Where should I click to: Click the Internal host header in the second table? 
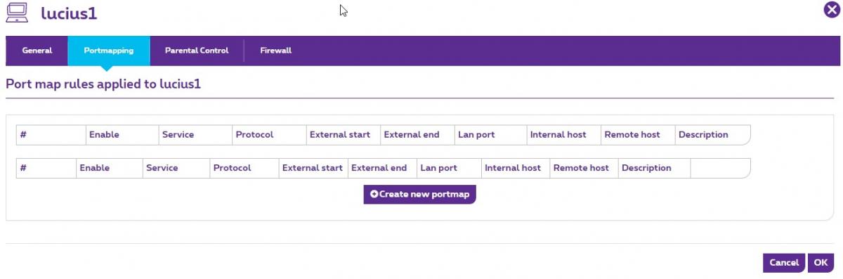click(513, 168)
